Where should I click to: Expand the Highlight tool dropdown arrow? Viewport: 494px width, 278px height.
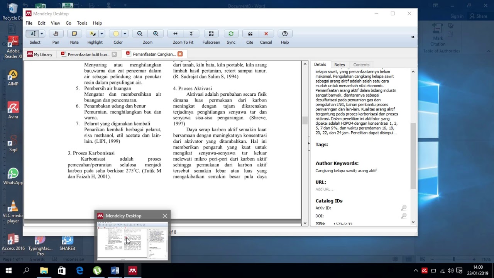[102, 34]
